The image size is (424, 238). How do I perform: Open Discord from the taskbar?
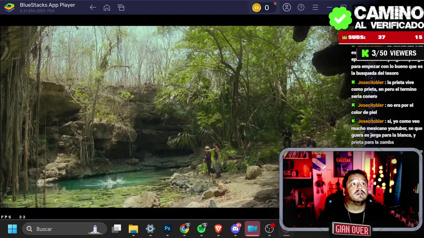(x=236, y=229)
